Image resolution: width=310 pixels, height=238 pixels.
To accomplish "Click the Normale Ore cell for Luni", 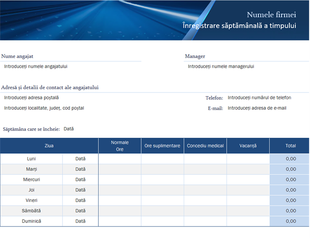I will pyautogui.click(x=120, y=159).
